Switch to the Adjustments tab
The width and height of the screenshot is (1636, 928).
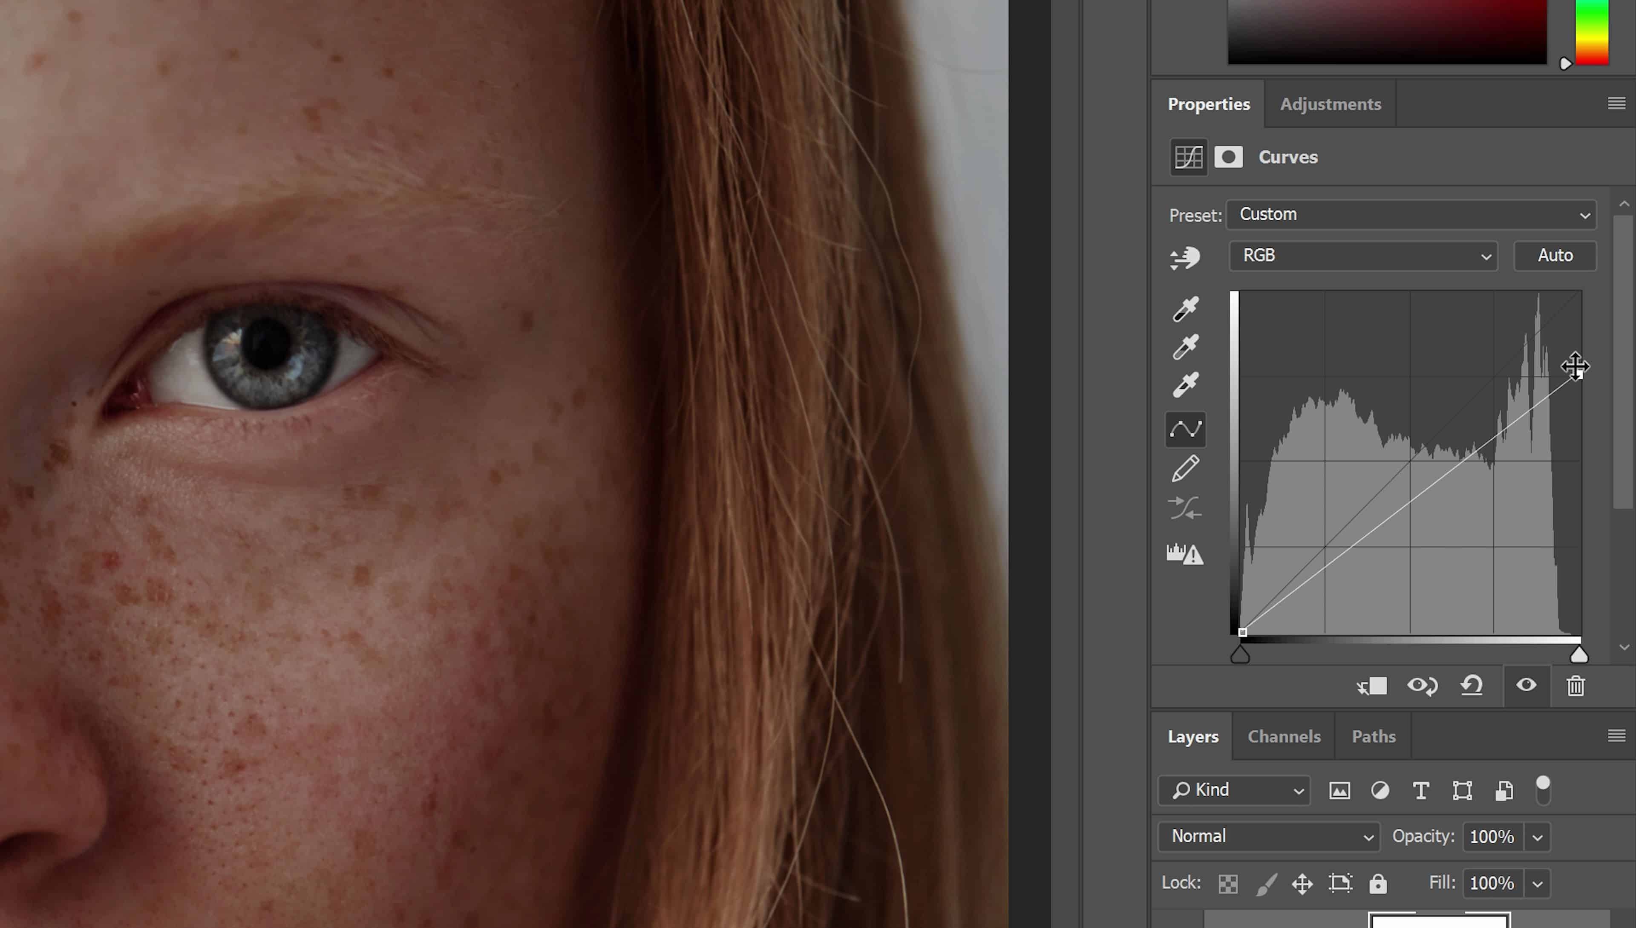coord(1329,104)
